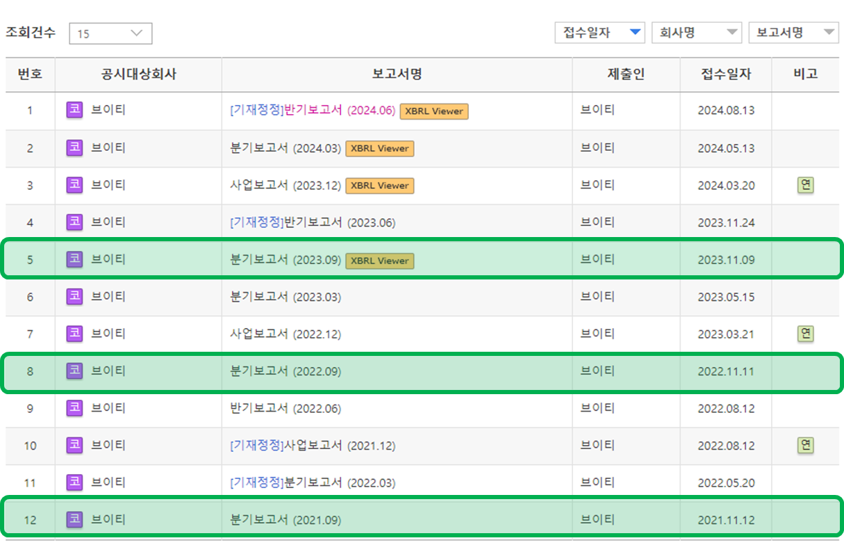The image size is (844, 545).
Task: Open XBRL Viewer for 반기보고서 (2024.06)
Action: (434, 111)
